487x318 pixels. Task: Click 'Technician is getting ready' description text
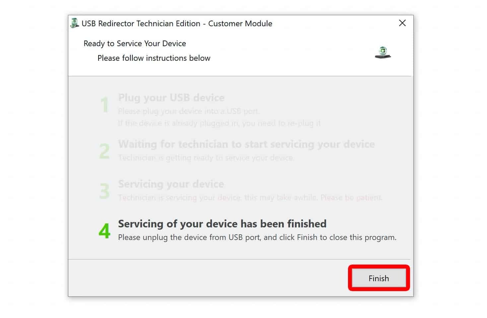pos(206,158)
